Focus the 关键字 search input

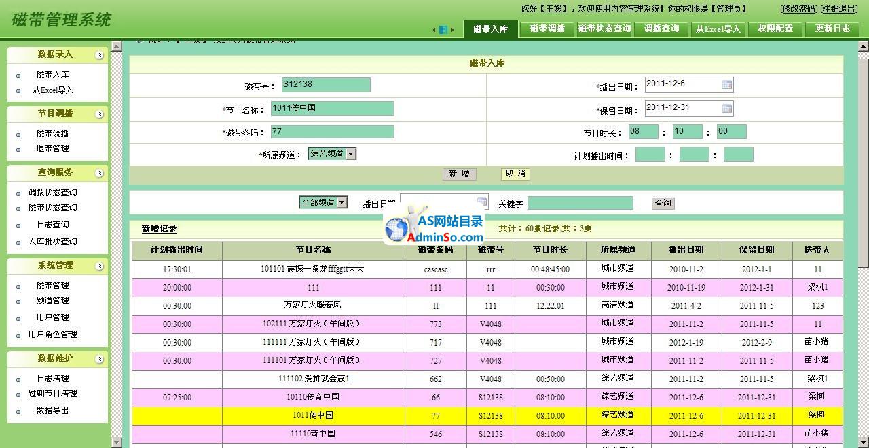click(580, 203)
